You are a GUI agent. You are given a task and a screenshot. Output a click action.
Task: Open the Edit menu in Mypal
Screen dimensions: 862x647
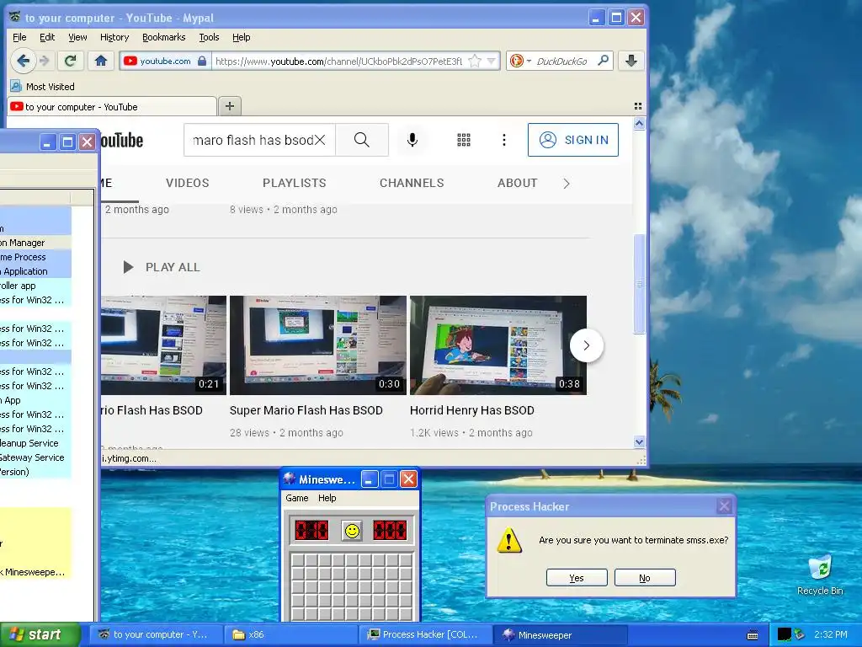[x=47, y=37]
